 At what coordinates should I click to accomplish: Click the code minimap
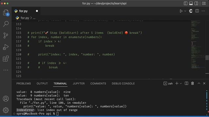point(198,45)
